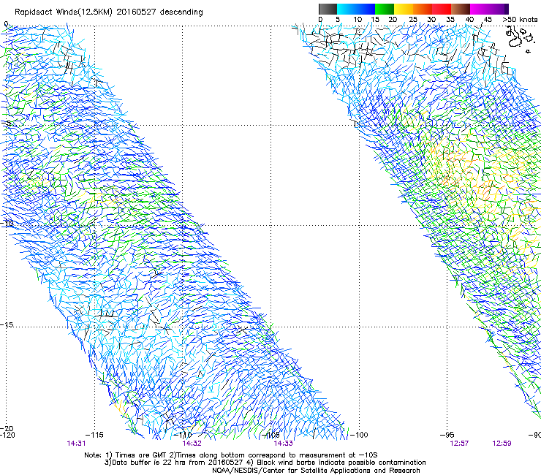Click the '40' value under the color scale

(469, 20)
